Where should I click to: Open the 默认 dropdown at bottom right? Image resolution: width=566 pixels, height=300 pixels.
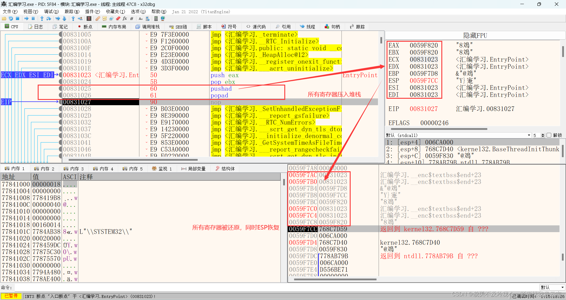552,287
